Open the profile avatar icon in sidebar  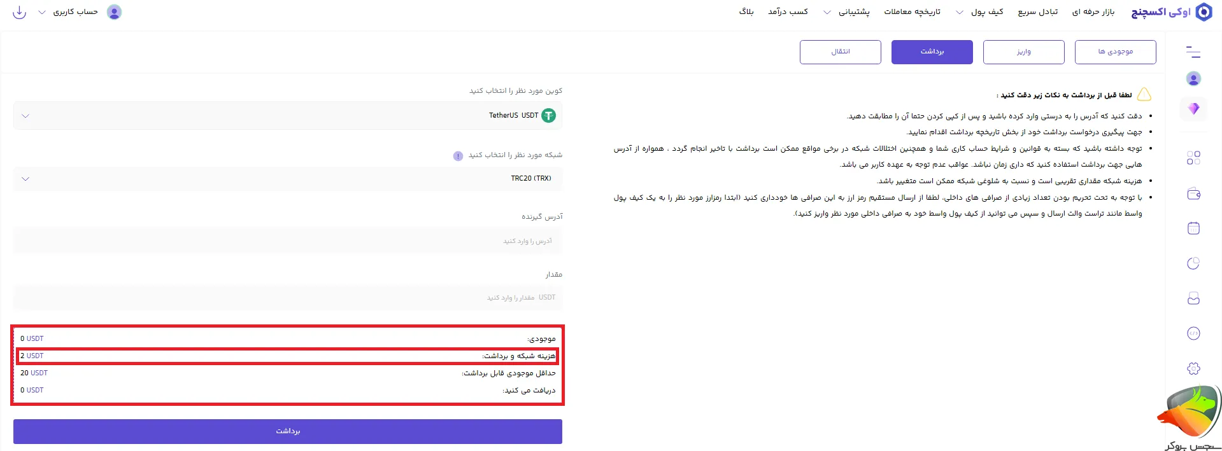tap(1193, 78)
